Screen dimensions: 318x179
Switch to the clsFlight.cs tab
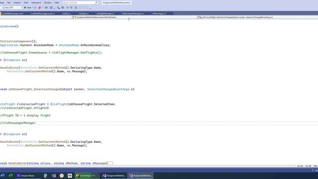pos(83,13)
